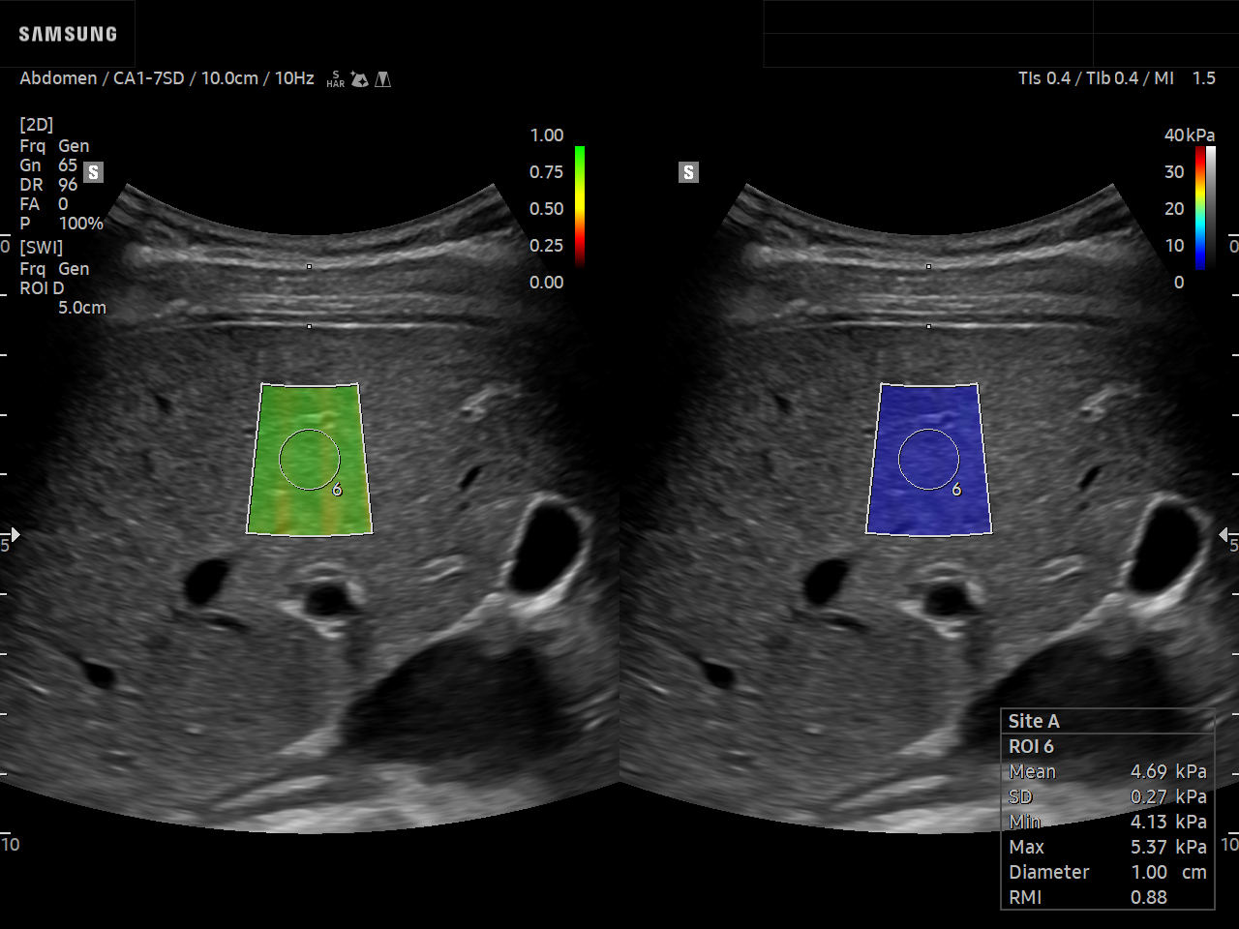The image size is (1239, 929).
Task: Click the "0.00" label on the reliability scale
Action: (x=547, y=283)
